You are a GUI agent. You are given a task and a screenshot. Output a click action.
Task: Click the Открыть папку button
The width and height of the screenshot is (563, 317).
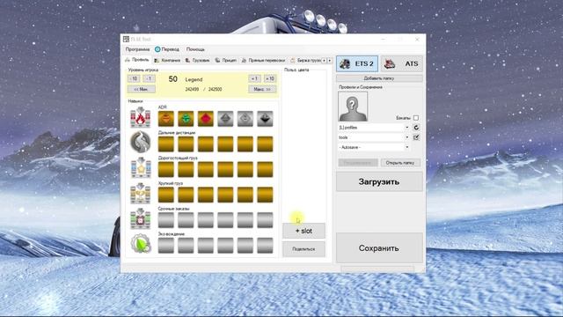point(400,163)
